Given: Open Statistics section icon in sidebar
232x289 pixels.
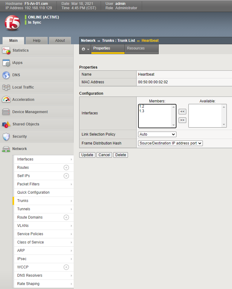Looking at the screenshot, I should [x=6, y=50].
